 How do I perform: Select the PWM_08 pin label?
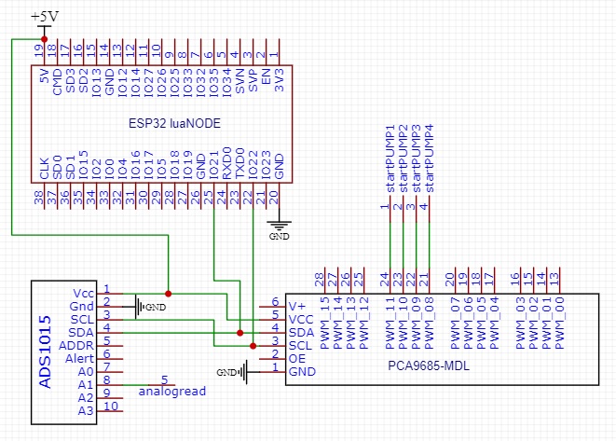pos(429,324)
